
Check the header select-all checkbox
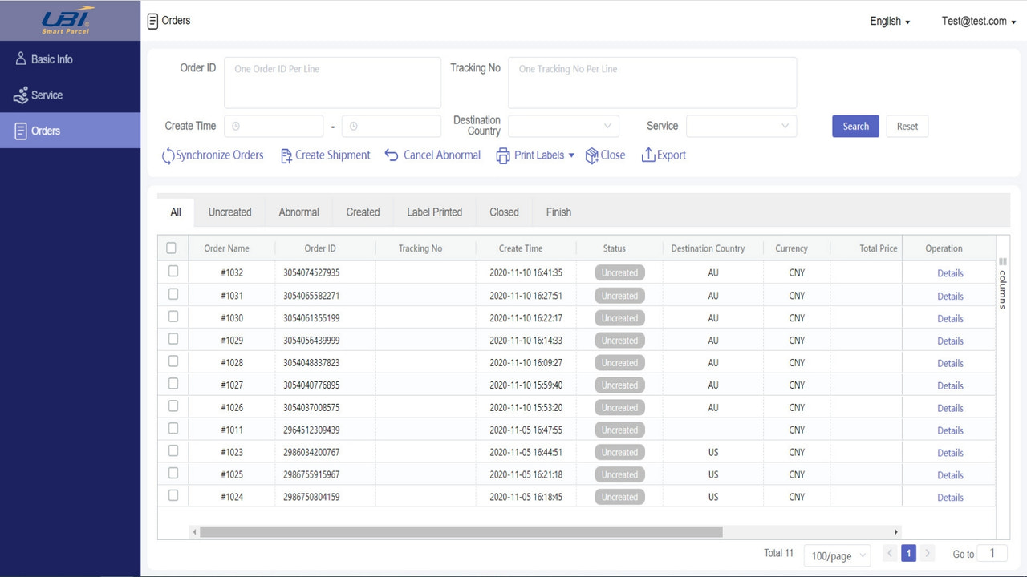pyautogui.click(x=173, y=248)
